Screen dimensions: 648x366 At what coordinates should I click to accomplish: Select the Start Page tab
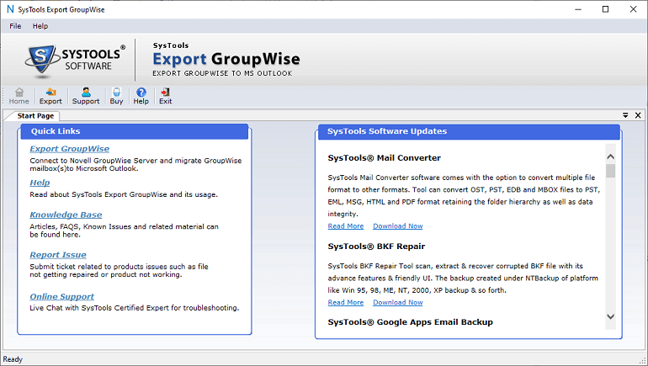click(35, 116)
